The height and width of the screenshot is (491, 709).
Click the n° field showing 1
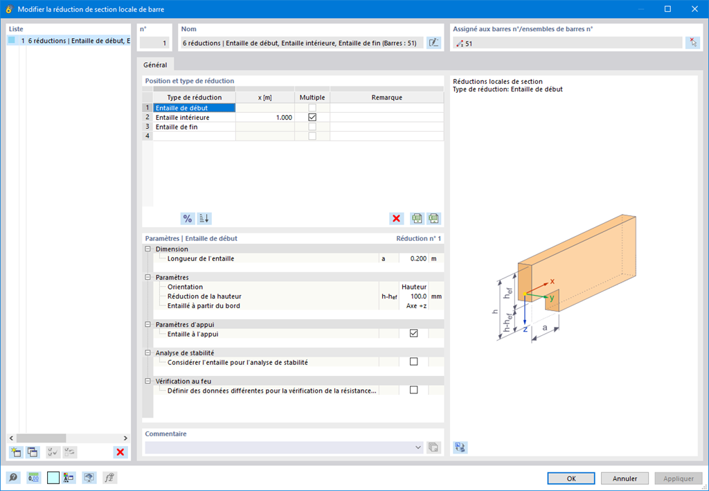coord(154,44)
